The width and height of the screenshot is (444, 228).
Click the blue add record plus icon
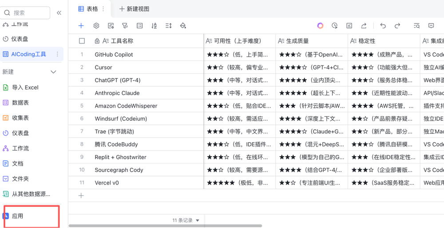[x=81, y=26]
